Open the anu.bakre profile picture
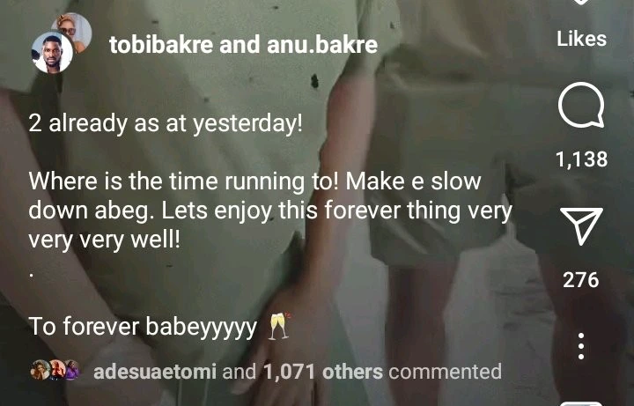 tap(74, 30)
